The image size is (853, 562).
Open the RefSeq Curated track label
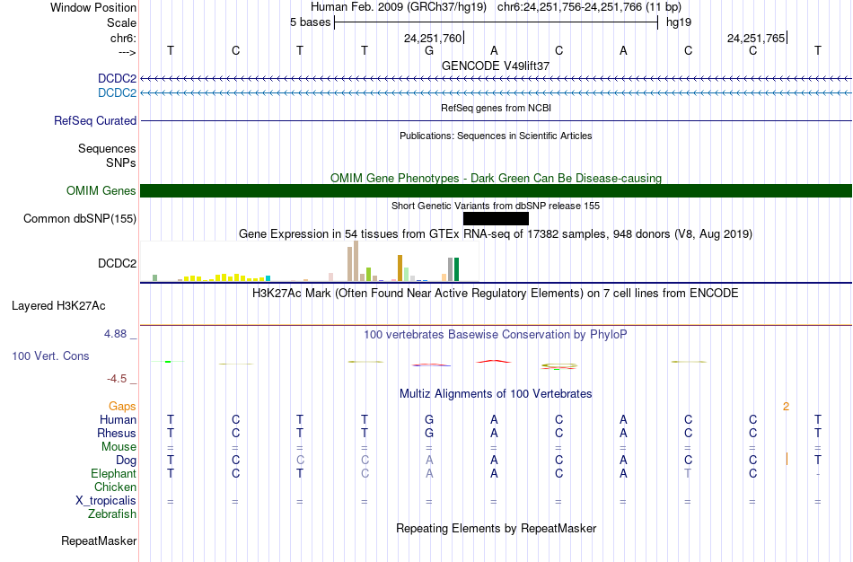pos(95,121)
